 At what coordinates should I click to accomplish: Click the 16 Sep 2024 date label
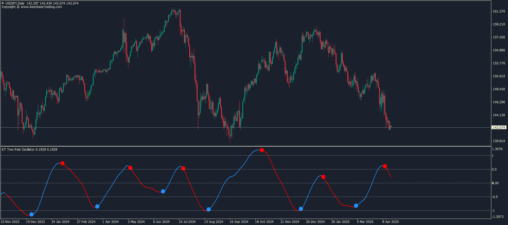pyautogui.click(x=239, y=222)
